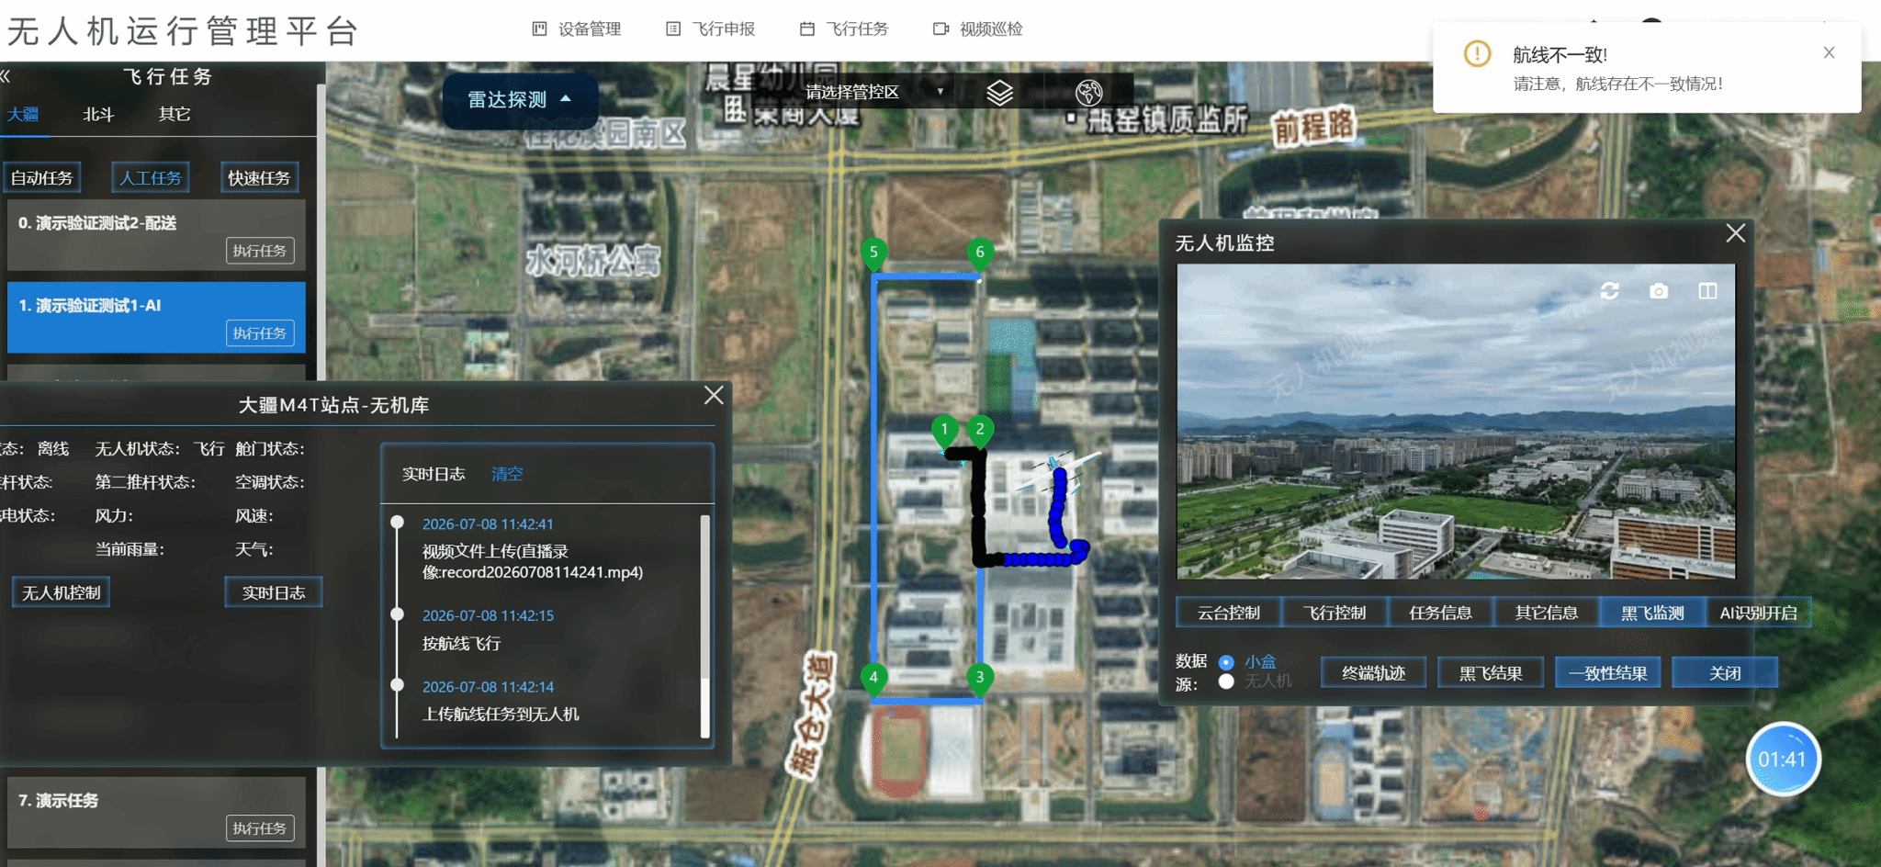Switch to the 其它 tab

(x=175, y=114)
